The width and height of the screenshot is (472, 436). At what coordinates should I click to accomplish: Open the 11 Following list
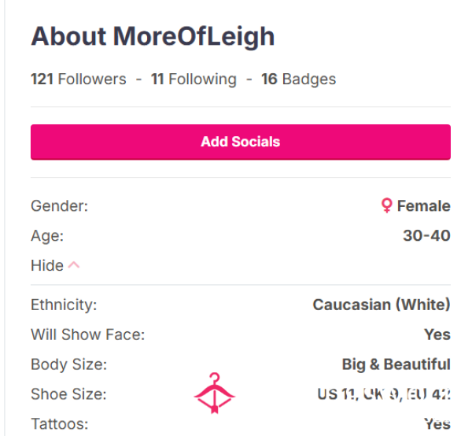(194, 79)
